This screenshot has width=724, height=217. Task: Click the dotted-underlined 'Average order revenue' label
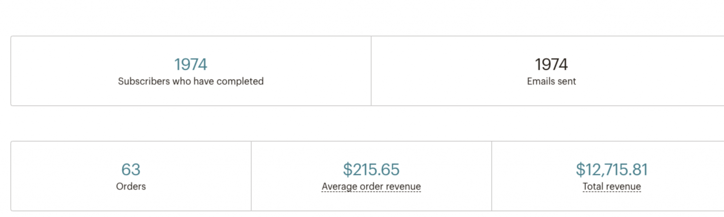(371, 186)
